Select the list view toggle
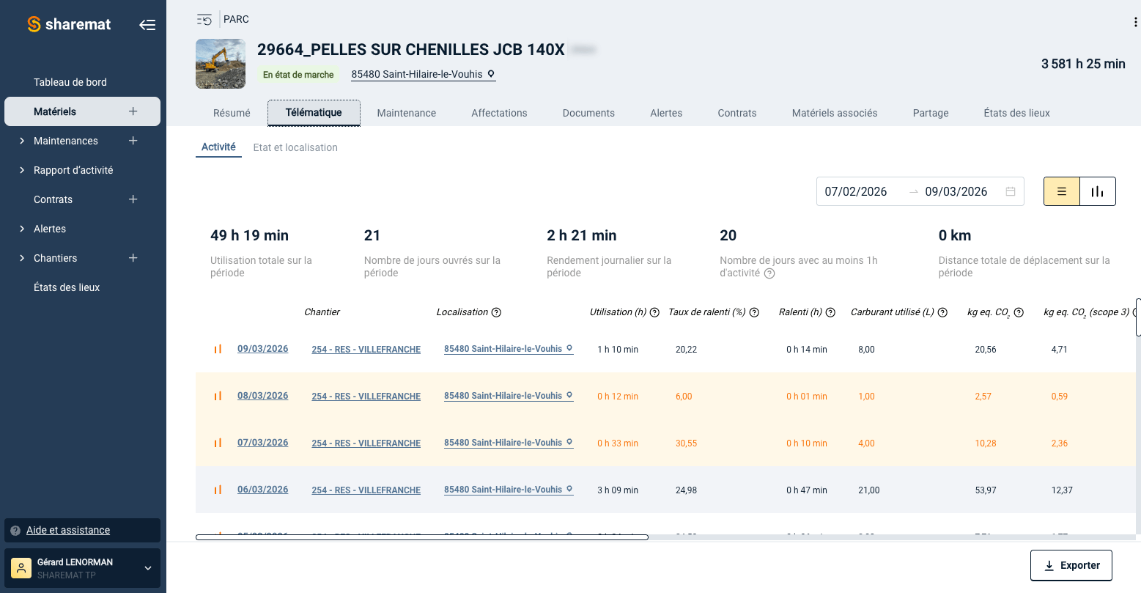1141x593 pixels. pyautogui.click(x=1062, y=191)
